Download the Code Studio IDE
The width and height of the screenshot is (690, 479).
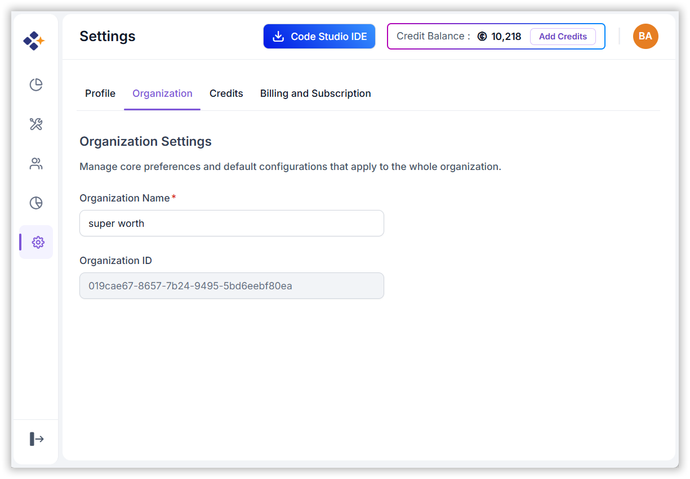(x=319, y=37)
